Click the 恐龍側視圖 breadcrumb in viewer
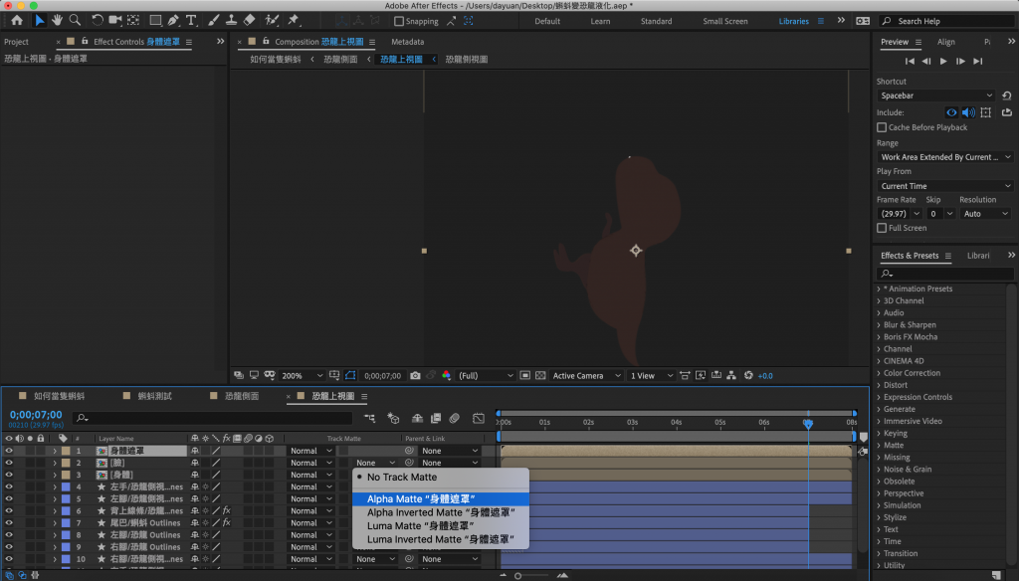 467,59
